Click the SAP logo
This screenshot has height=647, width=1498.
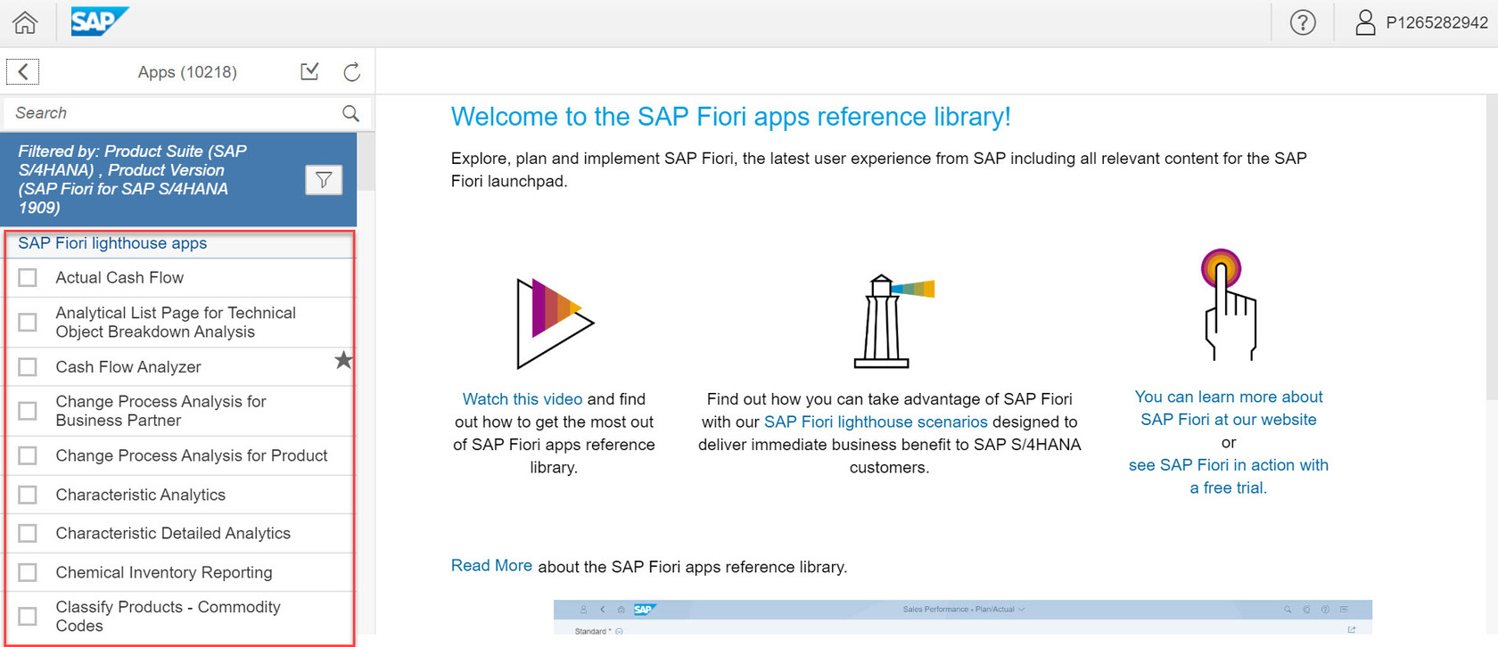click(x=99, y=21)
